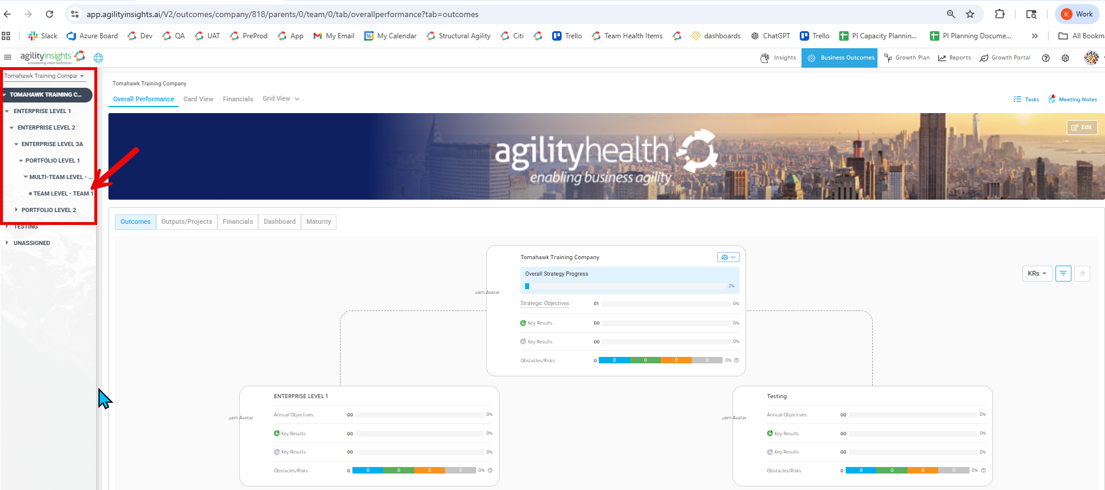Switch to the Dashboard tab
The height and width of the screenshot is (490, 1105).
[x=279, y=221]
